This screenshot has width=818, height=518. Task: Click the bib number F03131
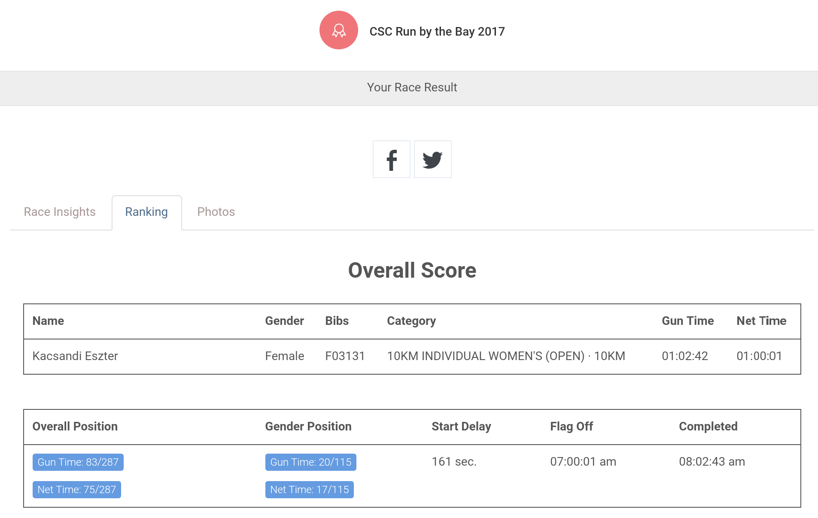[x=345, y=356]
